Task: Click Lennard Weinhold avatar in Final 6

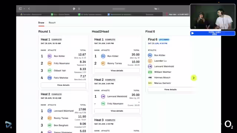Action: (x=150, y=66)
